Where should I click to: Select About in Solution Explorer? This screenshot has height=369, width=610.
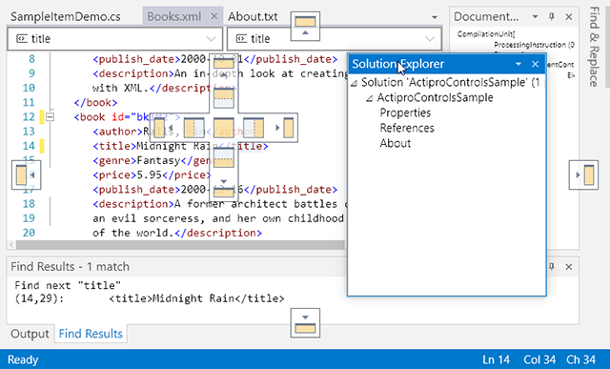(x=396, y=143)
